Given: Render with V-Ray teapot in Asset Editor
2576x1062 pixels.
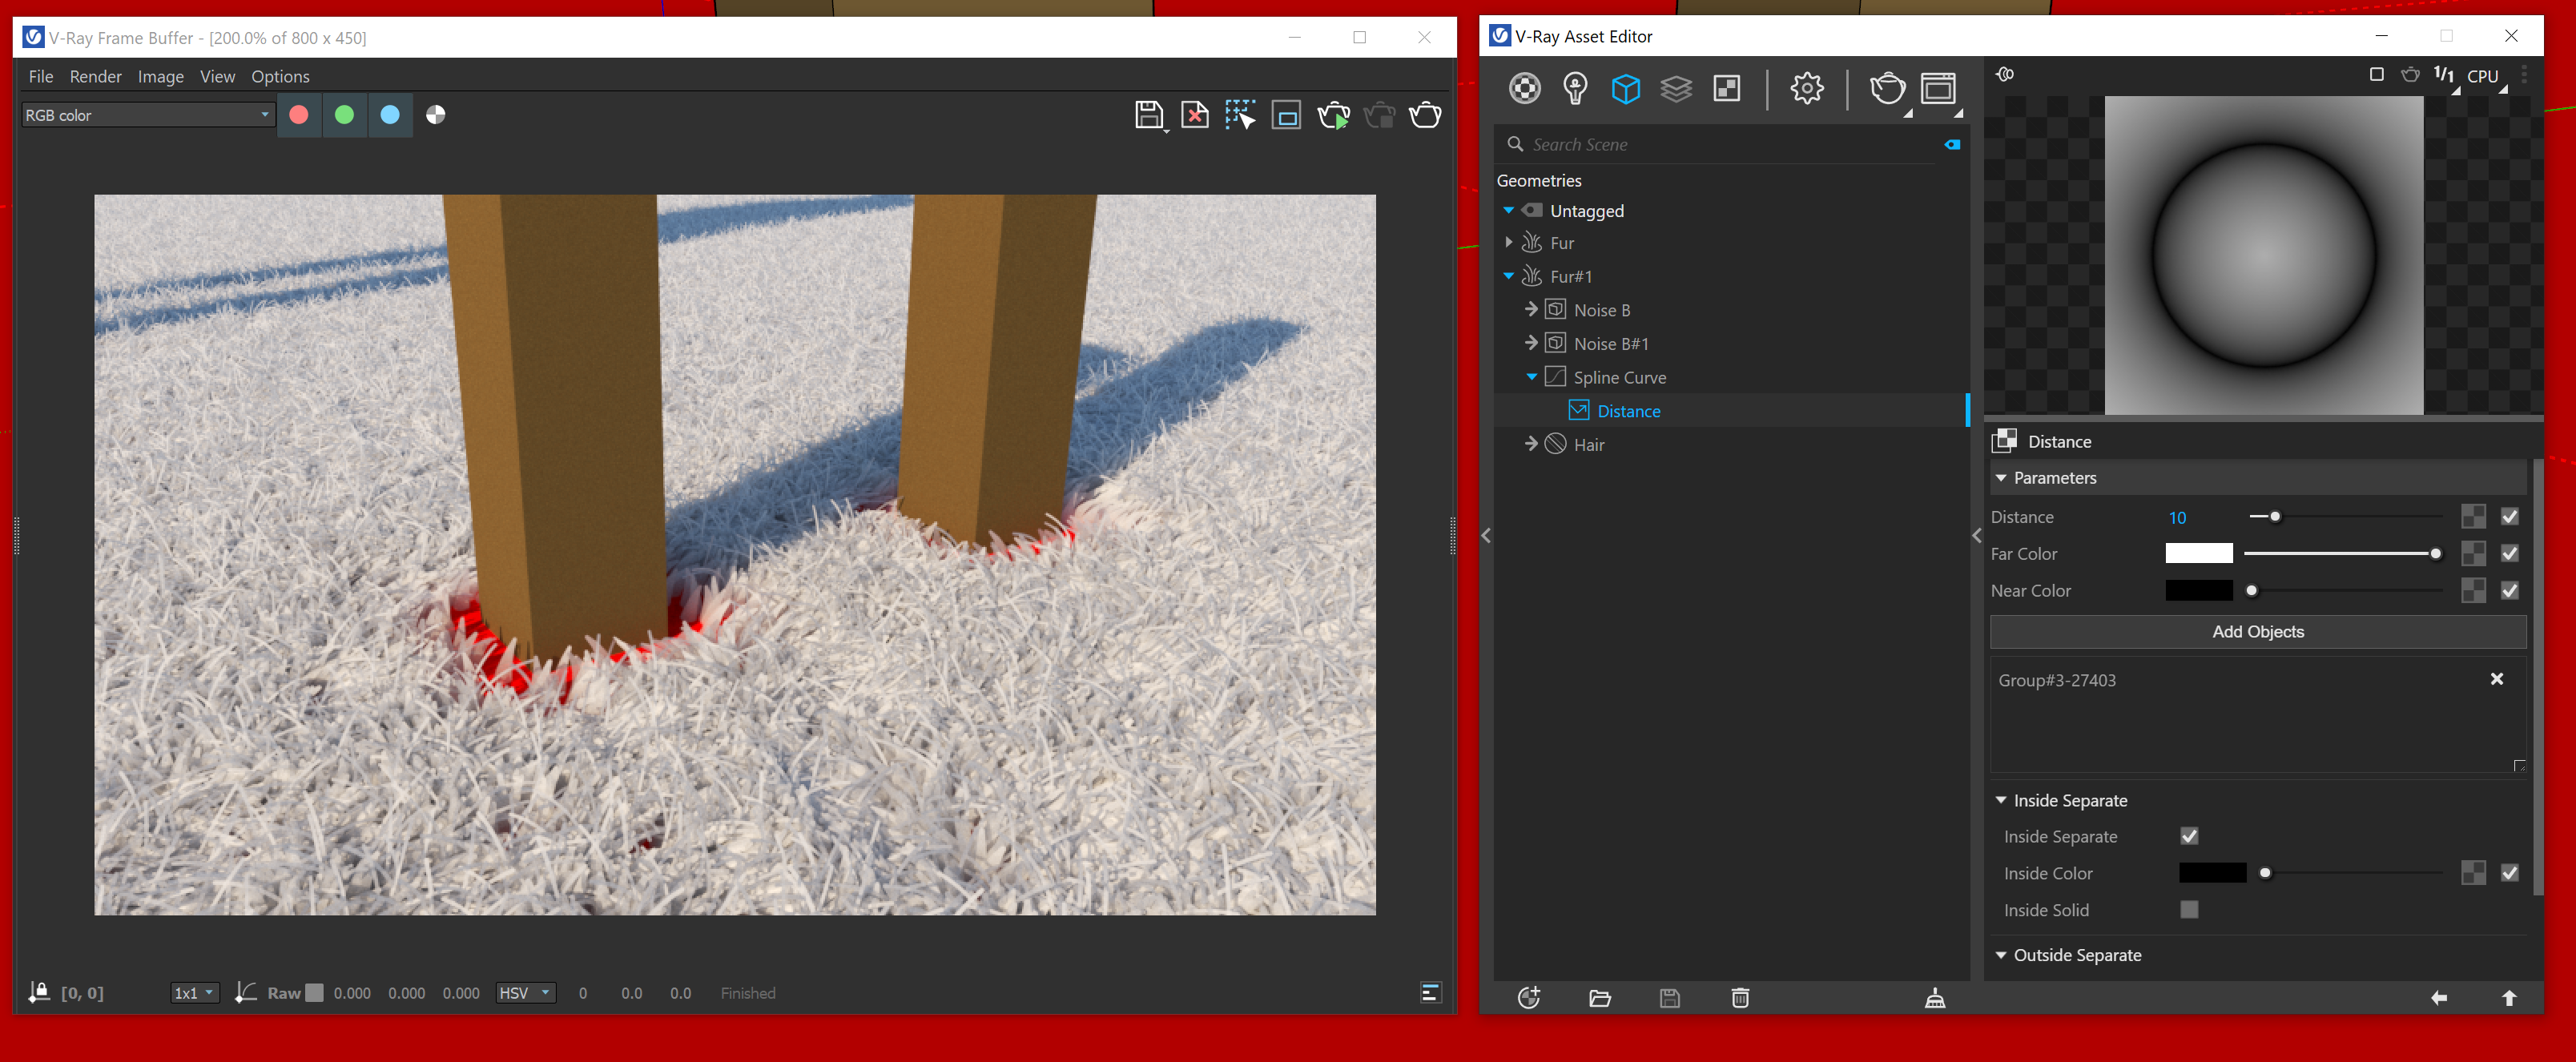Looking at the screenshot, I should click(1887, 89).
